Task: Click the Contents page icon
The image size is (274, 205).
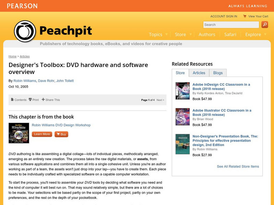Action: (12, 99)
